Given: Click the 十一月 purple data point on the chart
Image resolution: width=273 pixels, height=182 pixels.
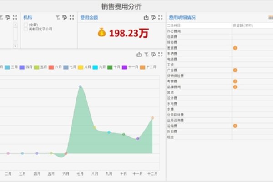Looking at the screenshot, I should coord(138,138).
